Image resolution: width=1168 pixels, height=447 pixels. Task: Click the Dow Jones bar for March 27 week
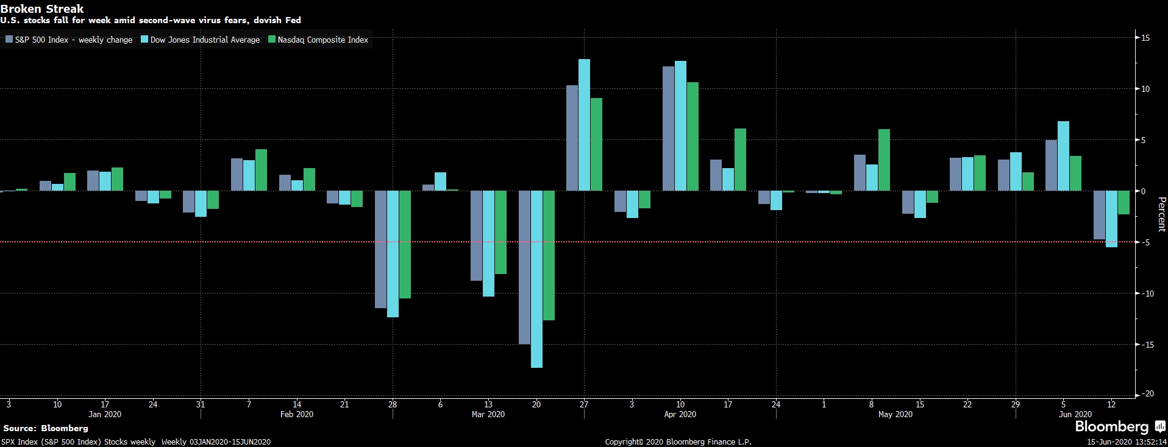pos(584,125)
